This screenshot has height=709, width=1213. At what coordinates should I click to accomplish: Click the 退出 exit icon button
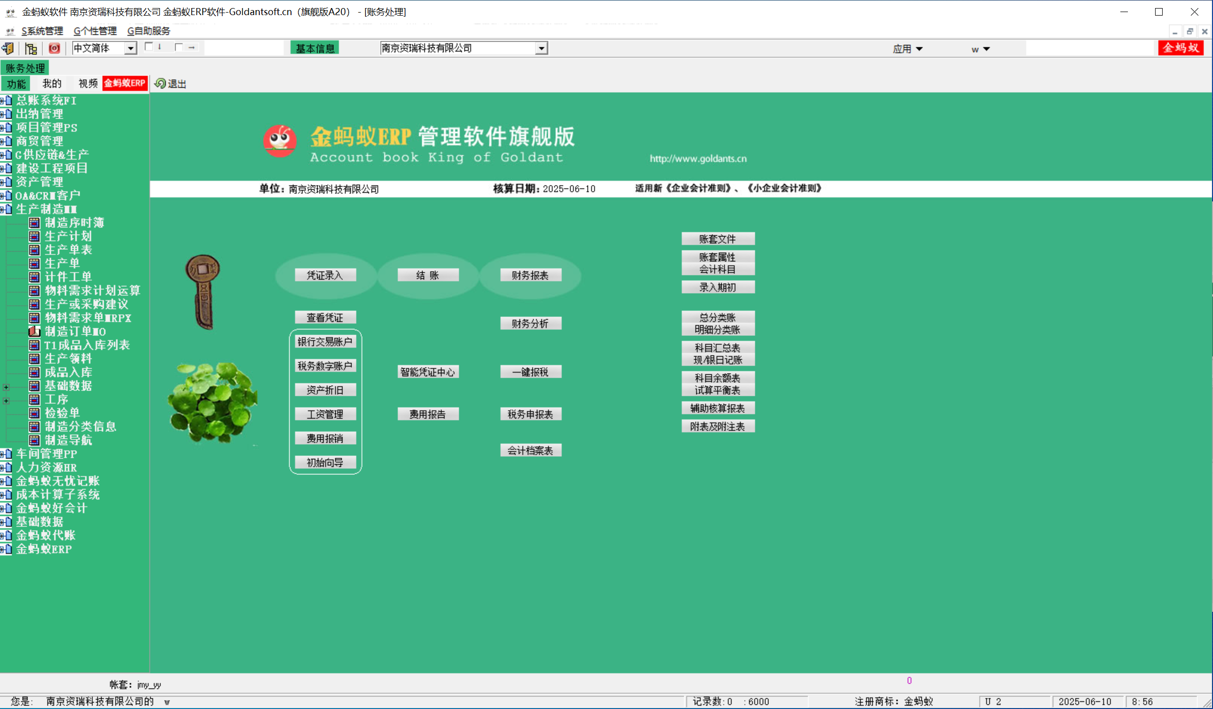click(x=170, y=84)
